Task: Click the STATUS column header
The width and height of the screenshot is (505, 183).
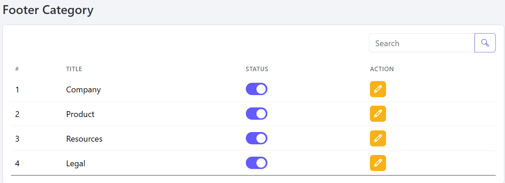Action: click(257, 69)
